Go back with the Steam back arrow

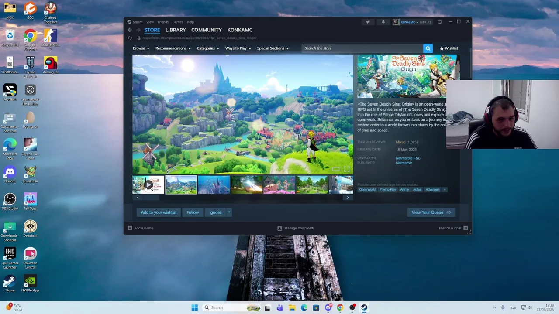(x=130, y=30)
